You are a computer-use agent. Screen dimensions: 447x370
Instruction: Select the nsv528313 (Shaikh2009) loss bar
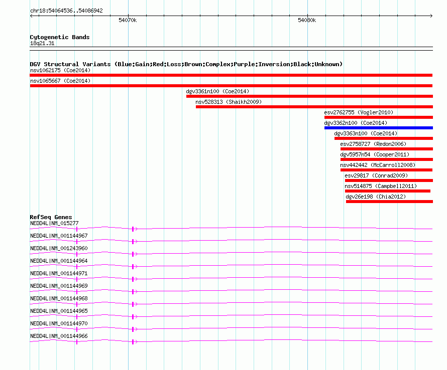314,107
